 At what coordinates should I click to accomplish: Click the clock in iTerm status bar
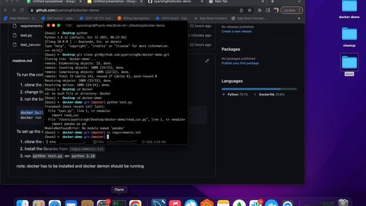[x=154, y=142]
